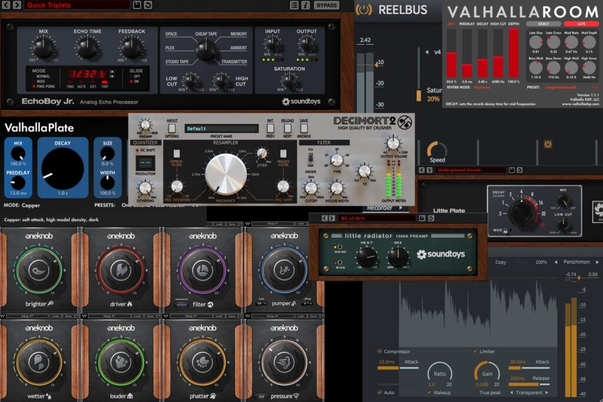
Task: Click the OneKnob louder knob icon
Action: pos(121,361)
